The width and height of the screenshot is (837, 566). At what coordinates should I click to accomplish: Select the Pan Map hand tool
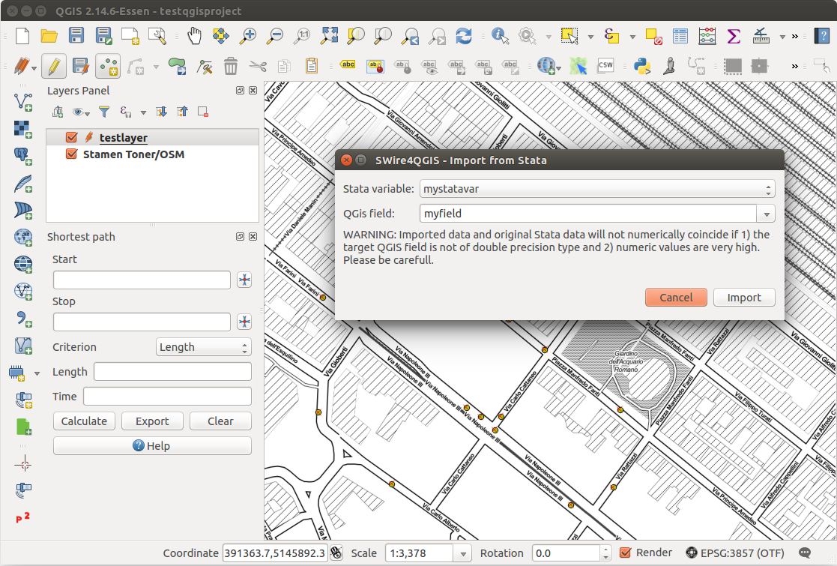194,36
